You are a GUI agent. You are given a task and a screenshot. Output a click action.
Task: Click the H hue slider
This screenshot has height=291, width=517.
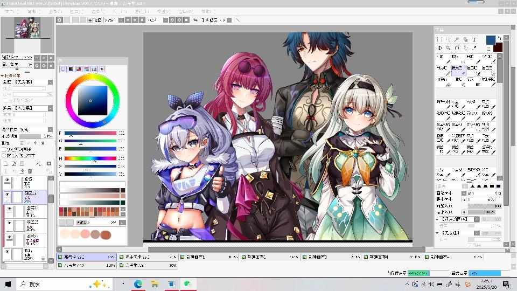(x=90, y=158)
